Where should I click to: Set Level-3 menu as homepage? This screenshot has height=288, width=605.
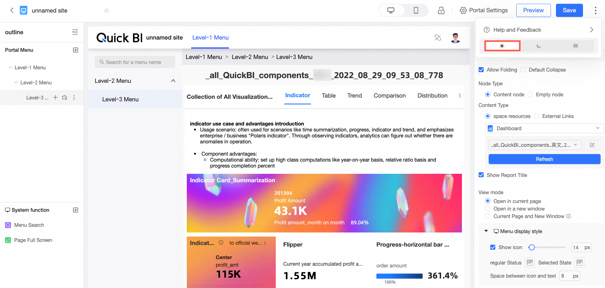coord(64,97)
